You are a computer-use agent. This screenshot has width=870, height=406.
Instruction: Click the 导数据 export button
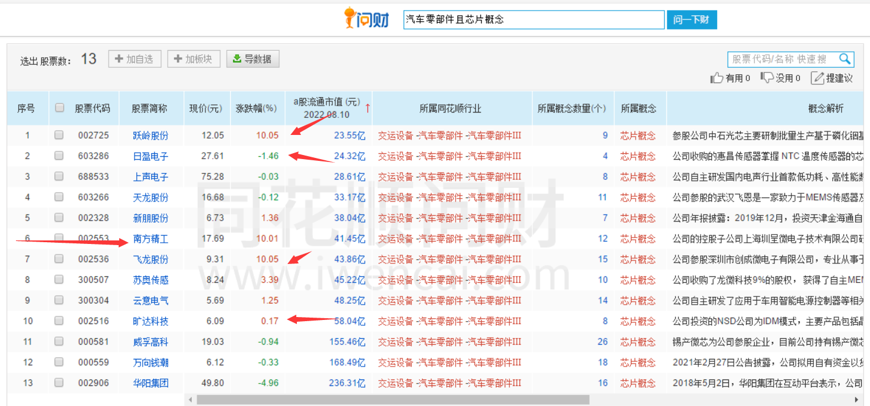click(253, 59)
